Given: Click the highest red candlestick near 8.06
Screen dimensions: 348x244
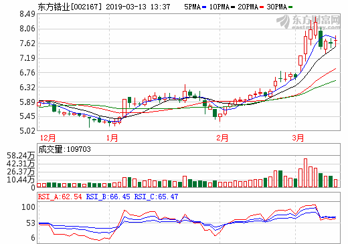Looking at the screenshot, I should [315, 29].
